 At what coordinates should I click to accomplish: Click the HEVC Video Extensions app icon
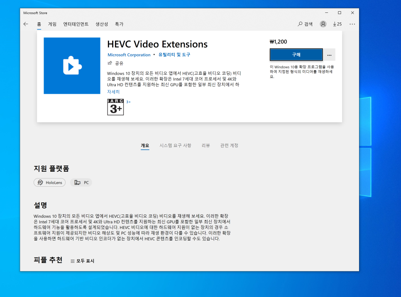click(x=72, y=66)
